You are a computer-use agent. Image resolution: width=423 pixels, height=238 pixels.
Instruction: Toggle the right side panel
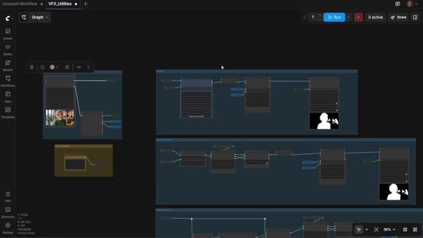(415, 17)
